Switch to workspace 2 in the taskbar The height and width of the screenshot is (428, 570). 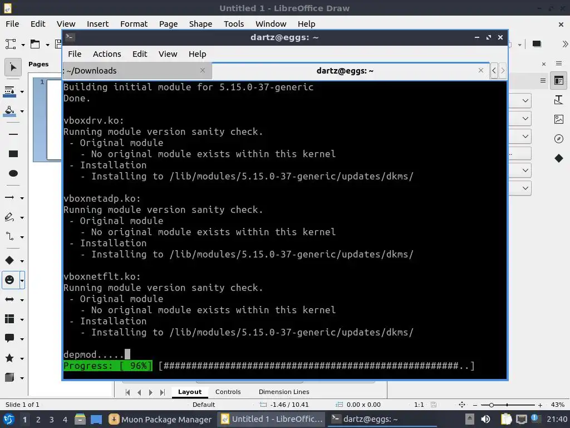(x=38, y=420)
